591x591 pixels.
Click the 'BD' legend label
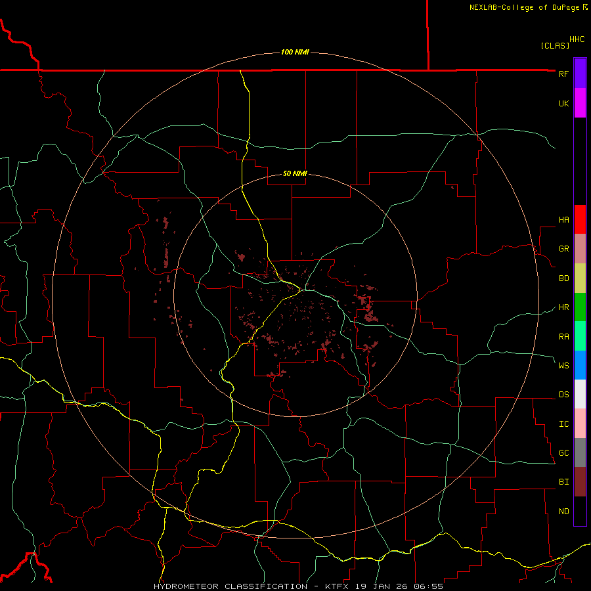563,278
